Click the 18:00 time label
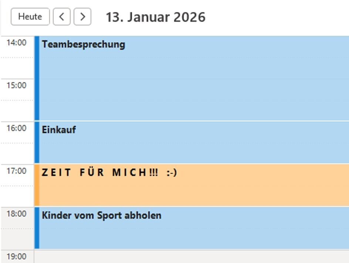 pos(17,214)
